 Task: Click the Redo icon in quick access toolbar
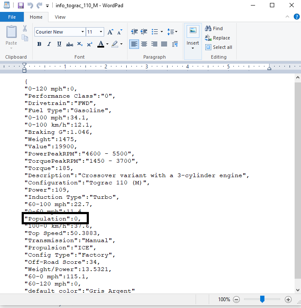(40, 6)
